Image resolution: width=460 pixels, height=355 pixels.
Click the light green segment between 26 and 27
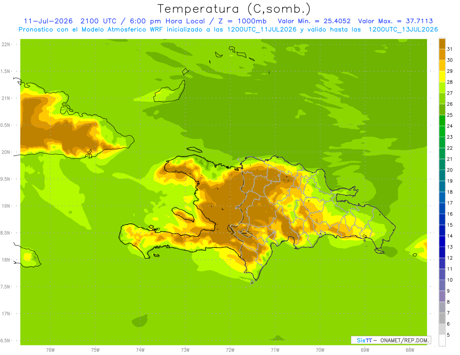point(442,98)
